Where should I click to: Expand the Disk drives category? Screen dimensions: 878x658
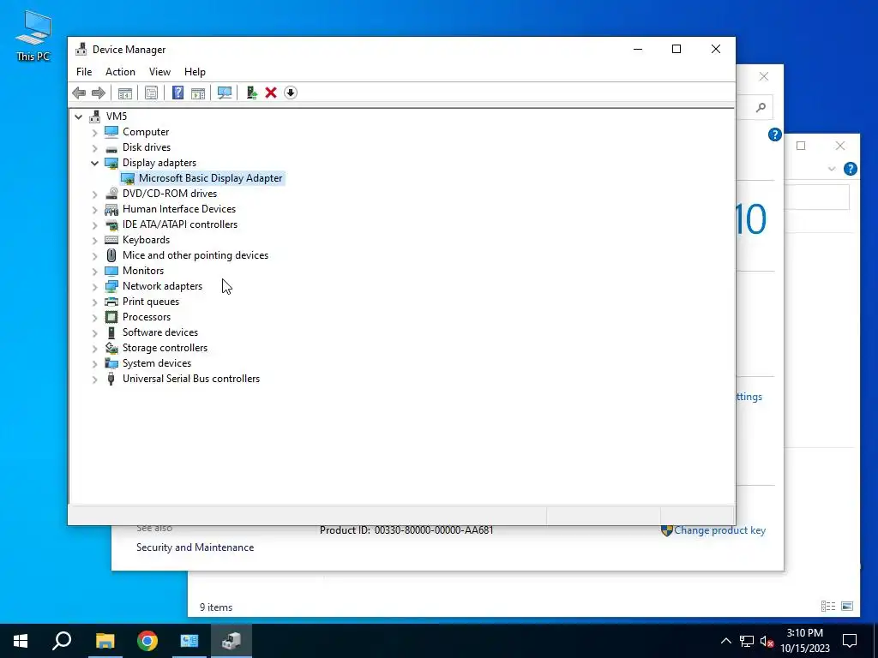[94, 148]
